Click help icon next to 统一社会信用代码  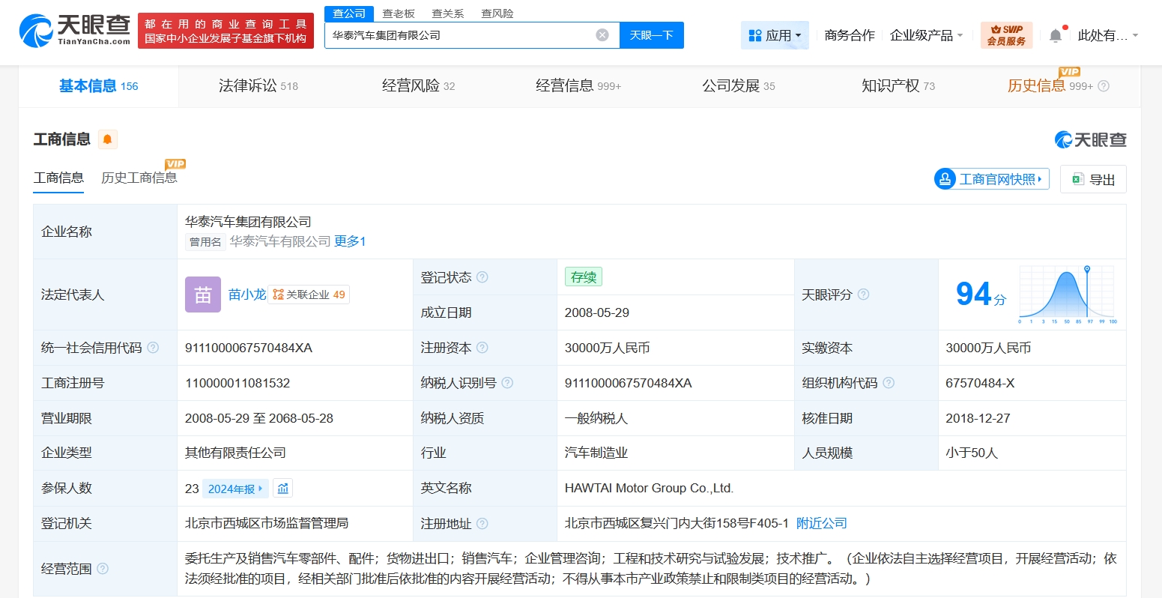(153, 348)
